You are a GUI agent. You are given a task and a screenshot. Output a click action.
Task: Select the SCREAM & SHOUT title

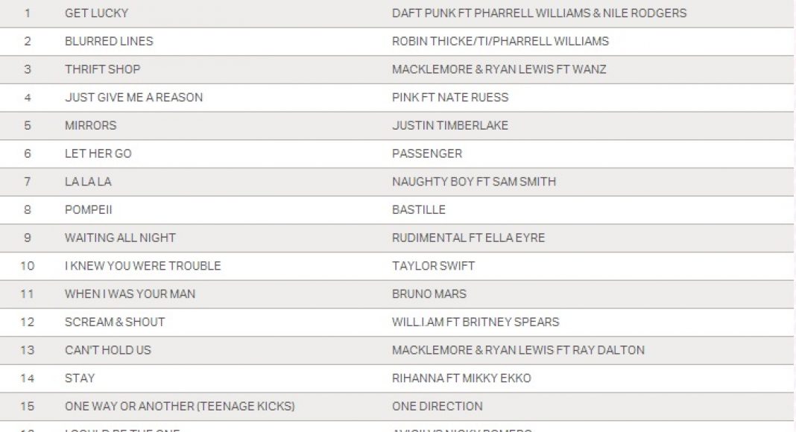[115, 322]
